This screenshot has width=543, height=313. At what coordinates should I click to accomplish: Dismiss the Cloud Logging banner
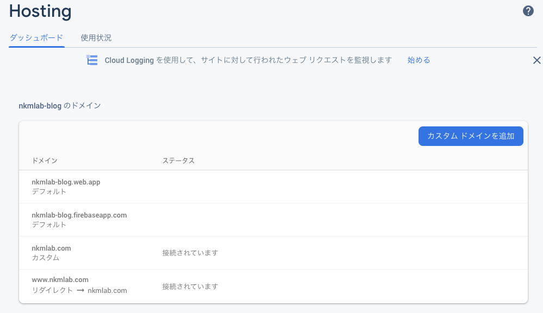537,60
